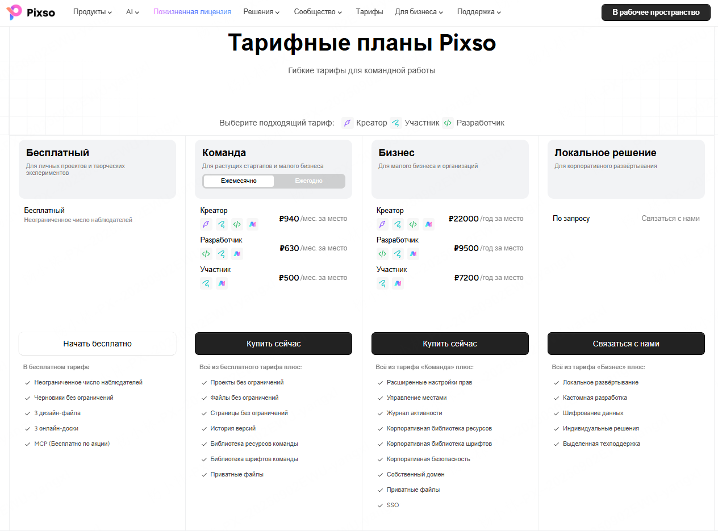Click the Журнал активности feature text
The height and width of the screenshot is (531, 718).
pyautogui.click(x=415, y=413)
